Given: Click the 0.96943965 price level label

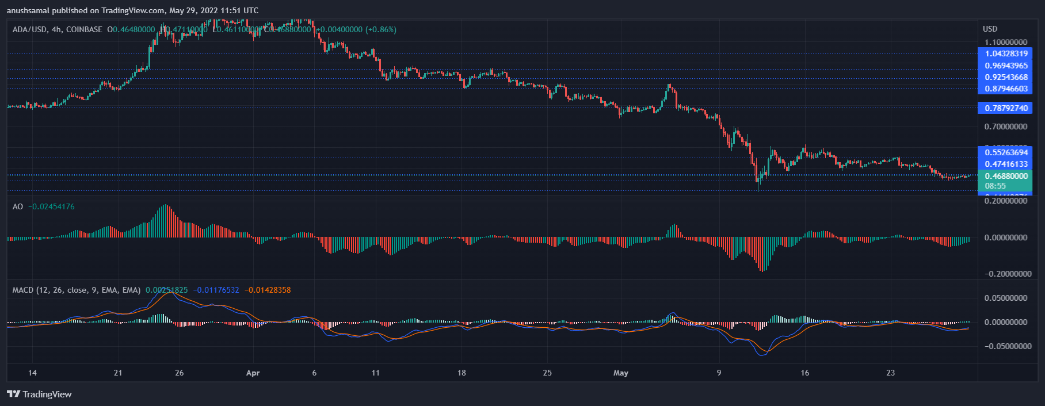Looking at the screenshot, I should click(1005, 66).
